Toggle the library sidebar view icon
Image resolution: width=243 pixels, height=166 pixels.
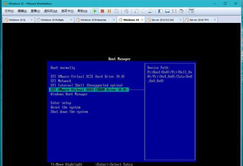(x=160, y=11)
